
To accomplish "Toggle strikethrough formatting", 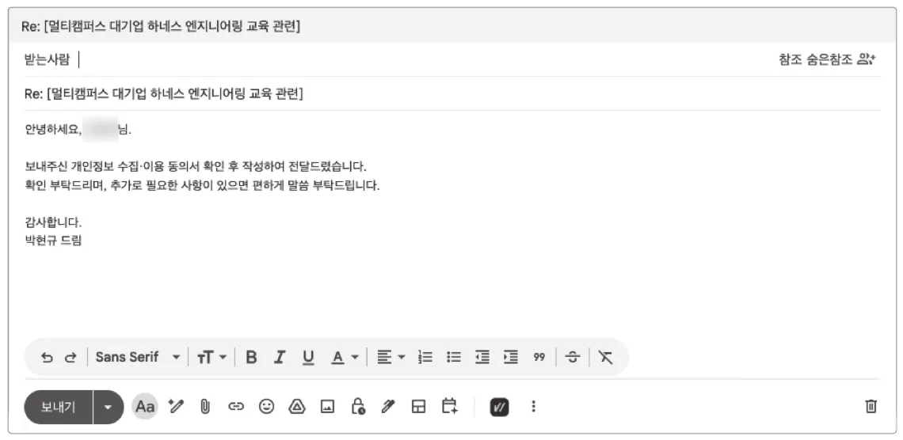I will 572,357.
